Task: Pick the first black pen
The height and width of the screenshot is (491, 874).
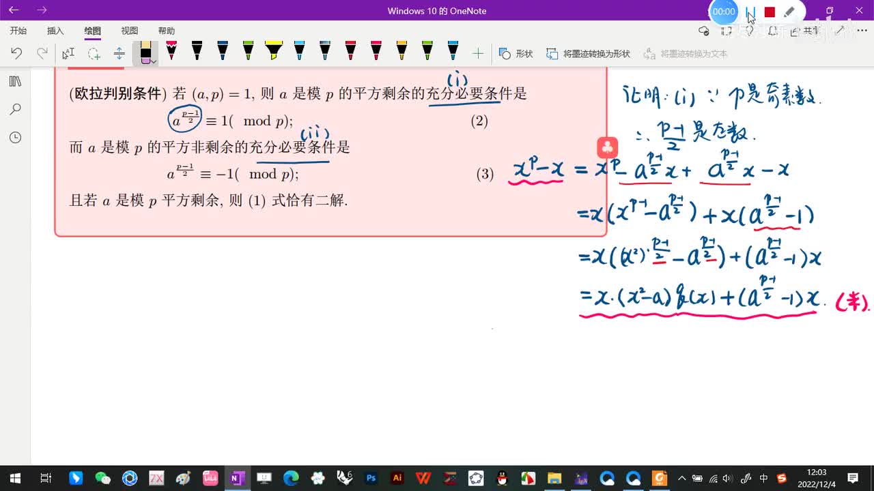Action: click(x=197, y=51)
